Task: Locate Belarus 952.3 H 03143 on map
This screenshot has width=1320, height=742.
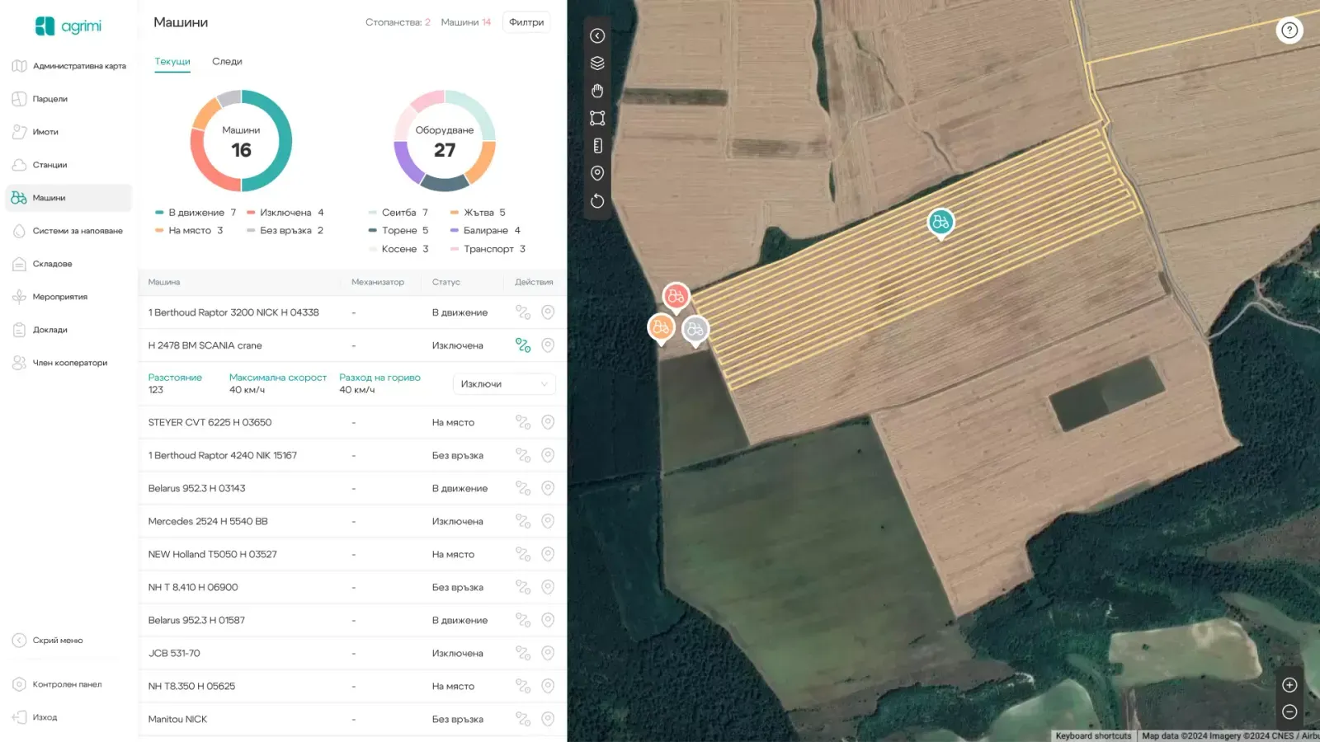Action: click(548, 488)
